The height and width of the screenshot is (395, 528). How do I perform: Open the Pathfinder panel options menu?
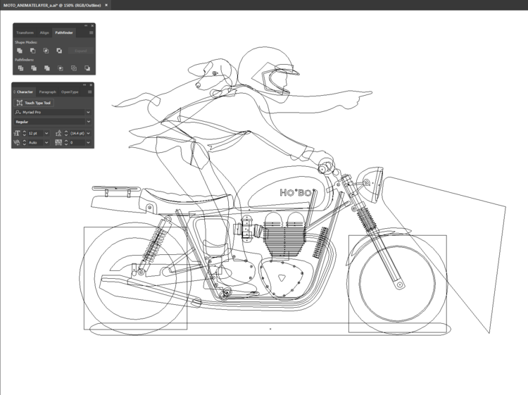click(92, 32)
